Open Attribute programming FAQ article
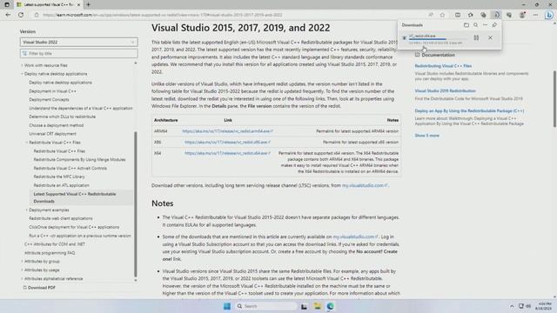 [x=50, y=253]
